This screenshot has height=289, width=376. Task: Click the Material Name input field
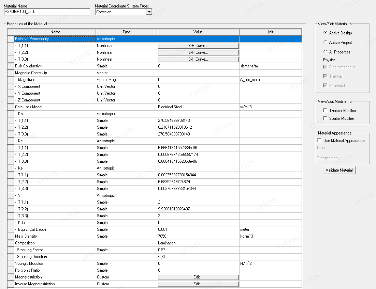pos(47,12)
